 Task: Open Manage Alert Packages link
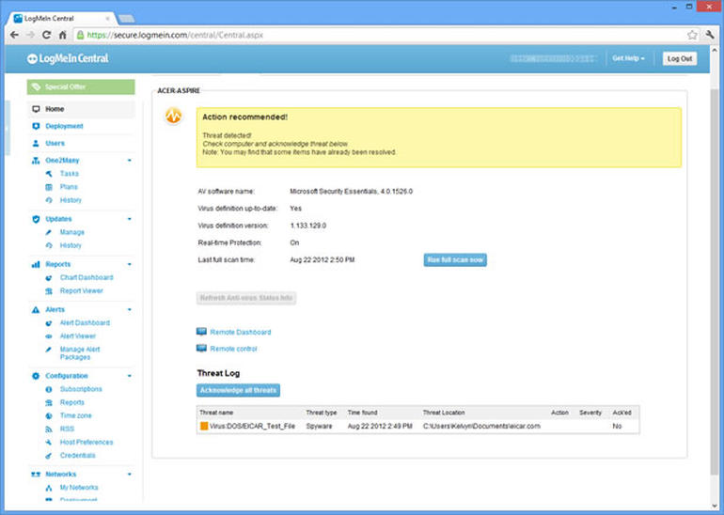point(80,353)
